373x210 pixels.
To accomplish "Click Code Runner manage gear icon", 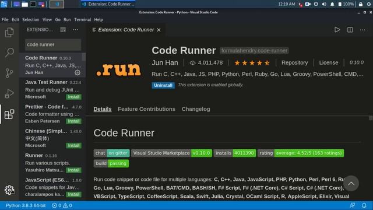I will (x=78, y=72).
